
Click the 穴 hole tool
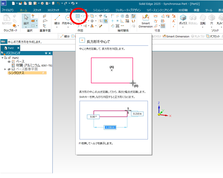[x=211, y=19]
